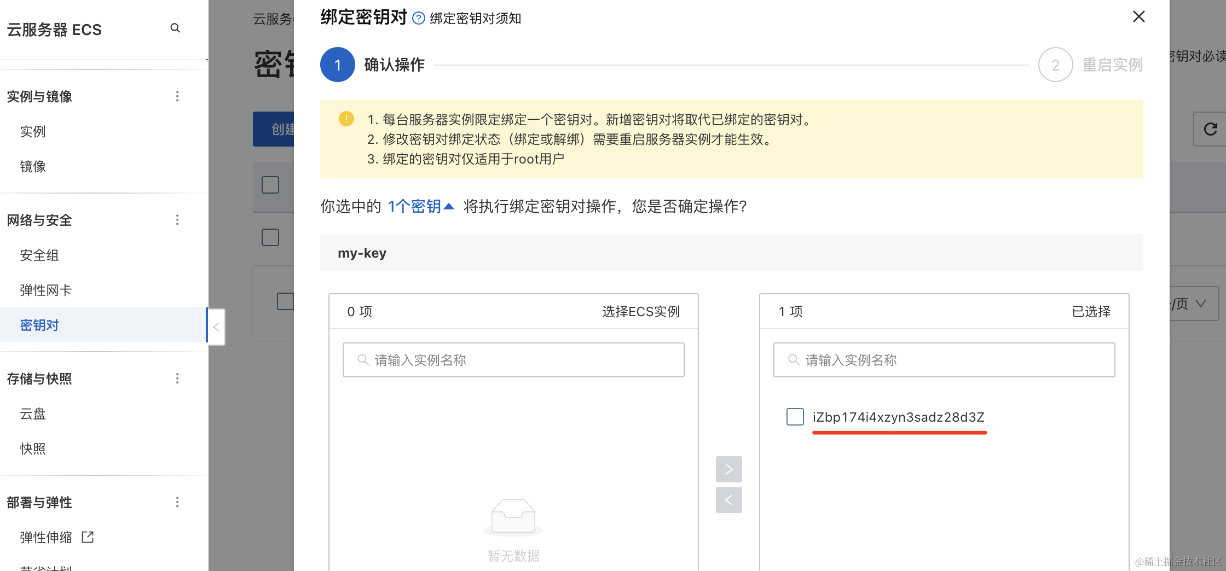Viewport: 1226px width, 571px height.
Task: Toggle the table header select-all checkbox
Action: pyautogui.click(x=270, y=185)
